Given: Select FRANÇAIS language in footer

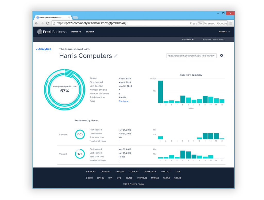Looking at the screenshot, I should point(155,178).
